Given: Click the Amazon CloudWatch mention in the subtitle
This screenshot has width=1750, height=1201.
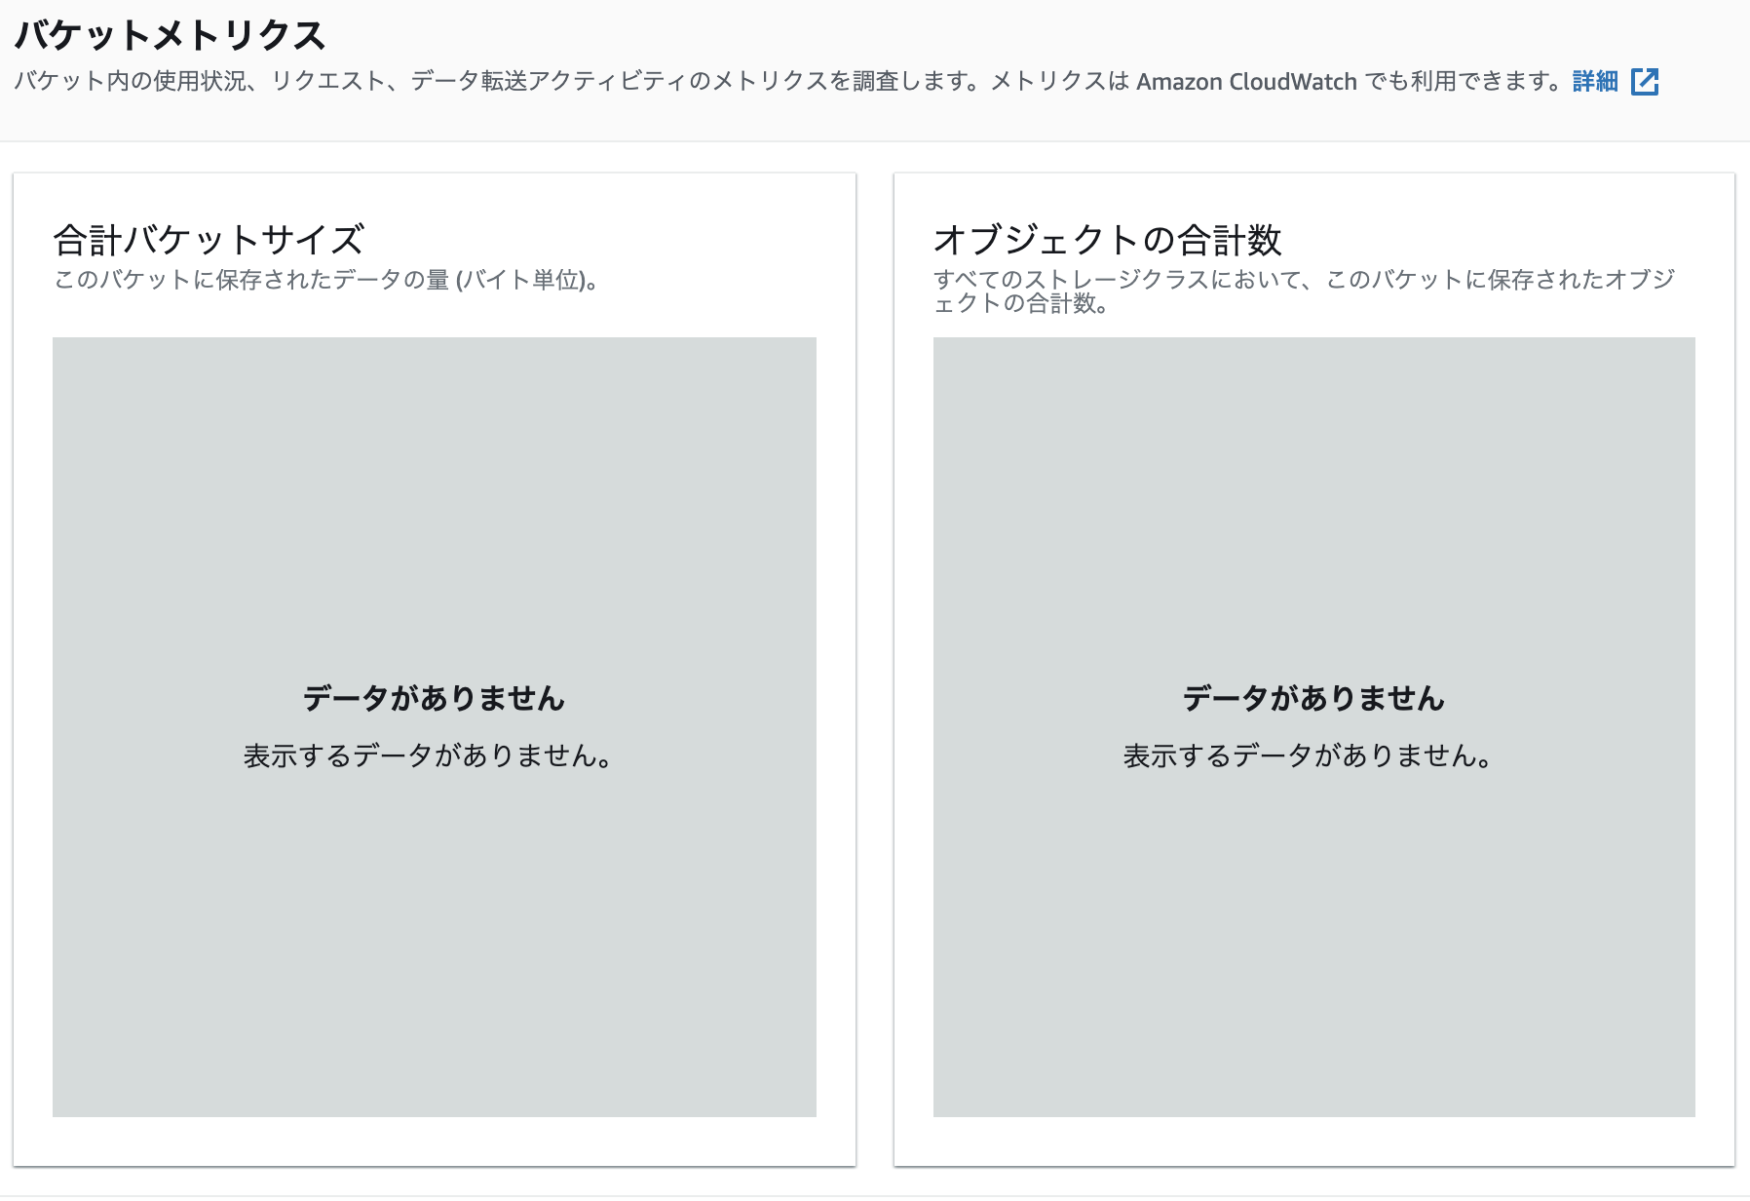Looking at the screenshot, I should pyautogui.click(x=1246, y=81).
